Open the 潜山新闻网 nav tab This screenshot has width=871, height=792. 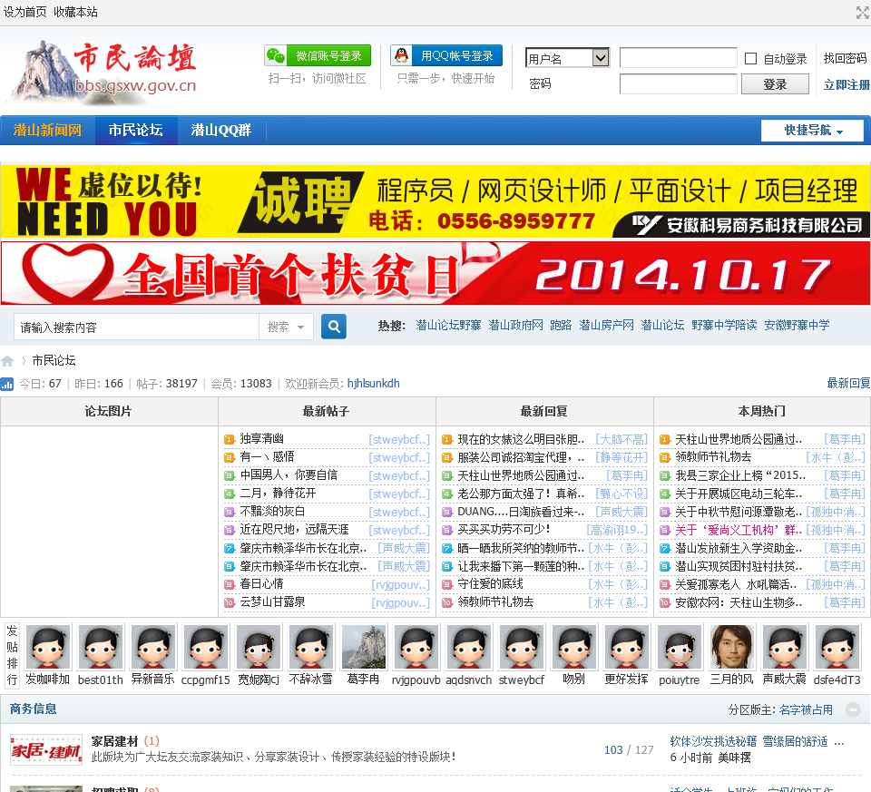coord(47,130)
